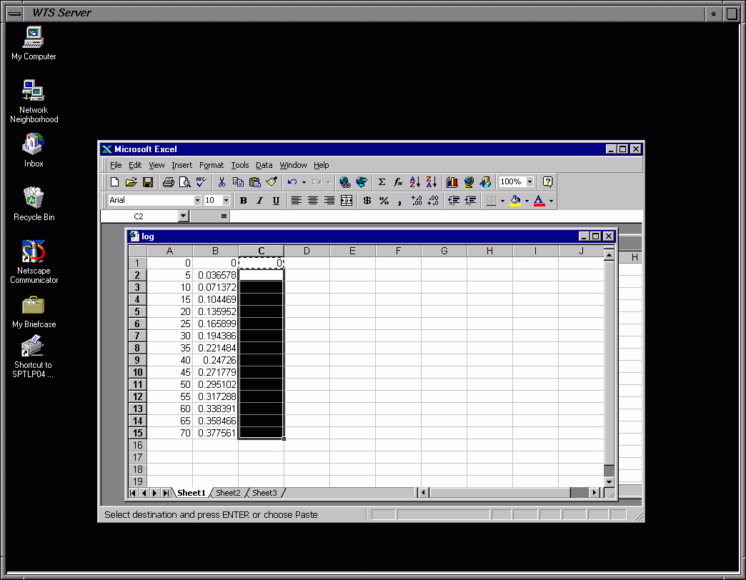Expand the Name Box dropdown arrow
The width and height of the screenshot is (746, 580).
[x=183, y=216]
